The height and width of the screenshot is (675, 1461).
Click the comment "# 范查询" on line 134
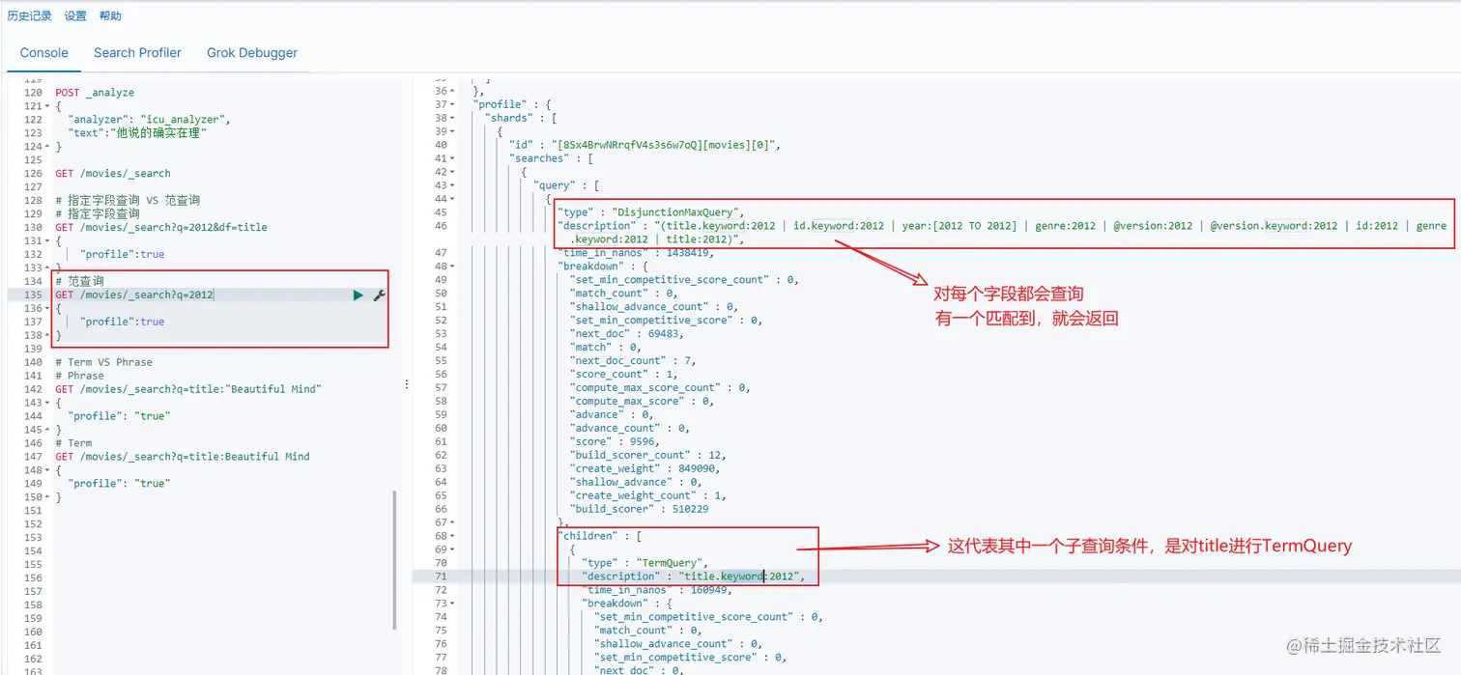79,281
